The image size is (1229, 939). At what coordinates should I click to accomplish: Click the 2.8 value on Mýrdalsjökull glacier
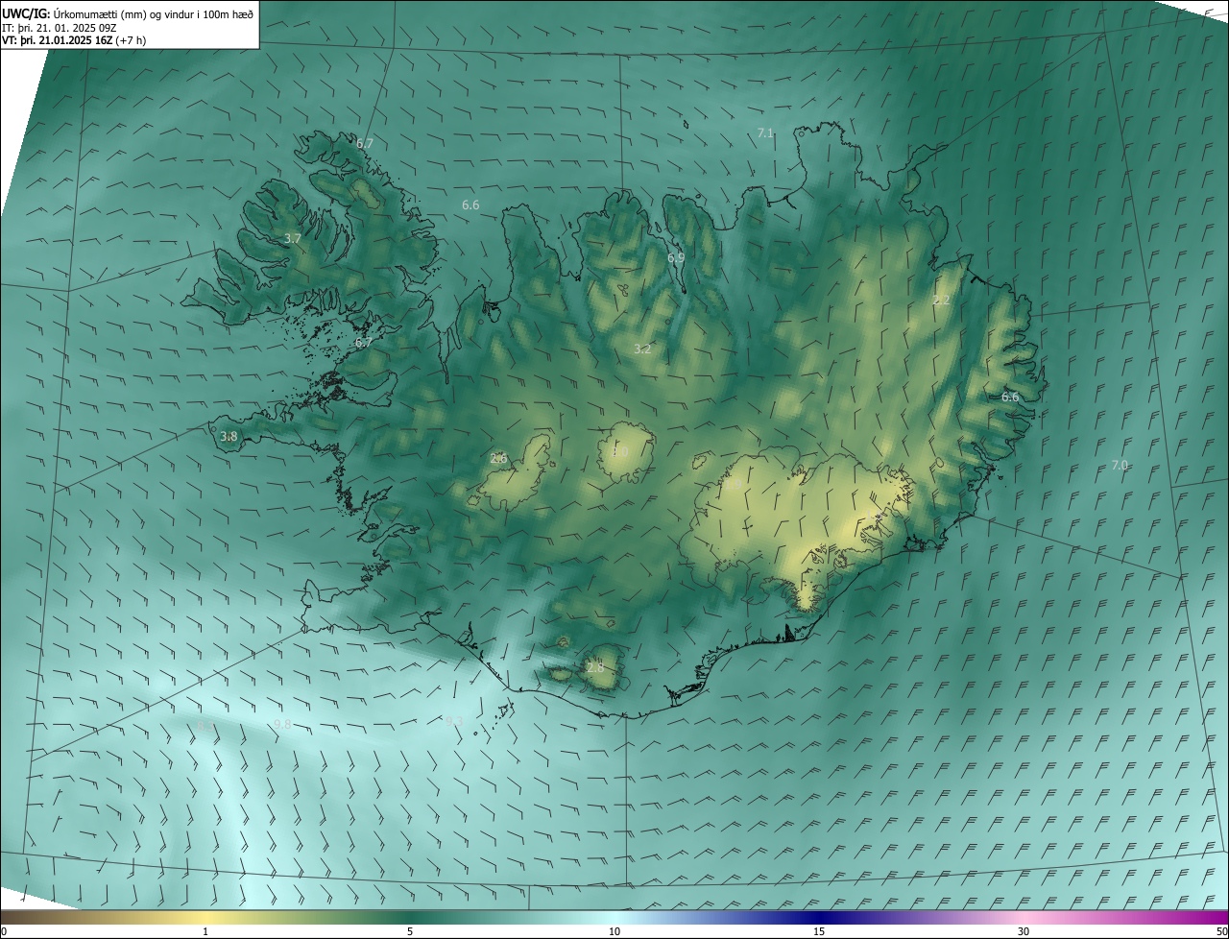[x=595, y=668]
